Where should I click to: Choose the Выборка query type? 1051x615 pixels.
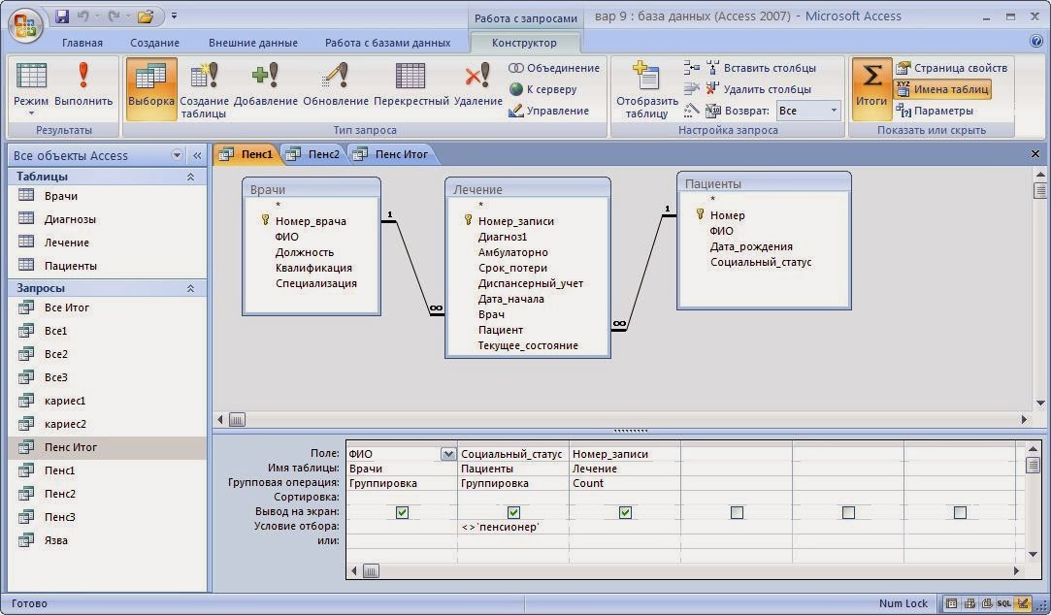(x=150, y=87)
